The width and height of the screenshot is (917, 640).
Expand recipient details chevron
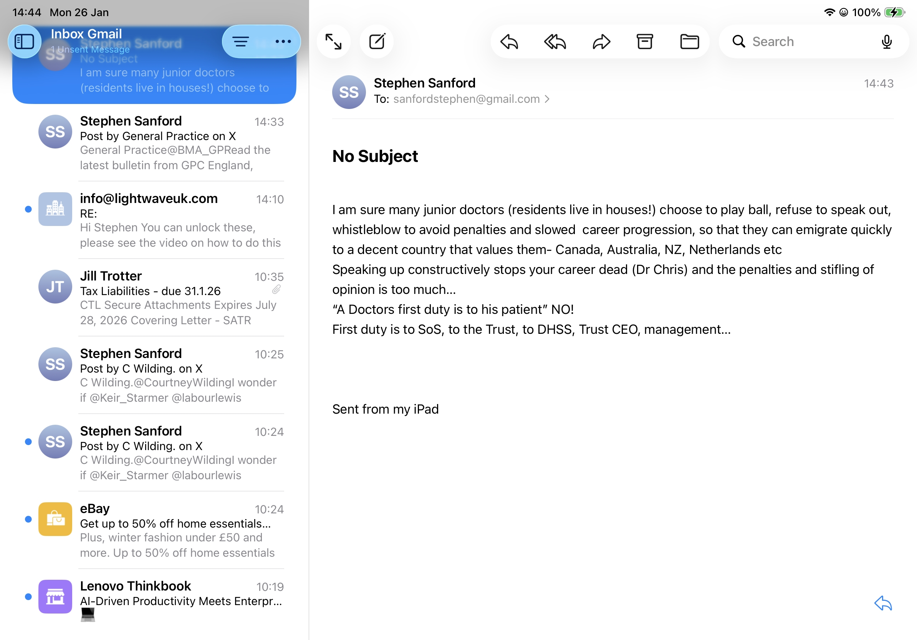[x=547, y=99]
